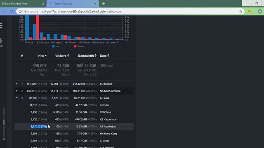The height and width of the screenshot is (148, 264).
Task: Close the PALabs Member Area tab
Action: click(x=43, y=4)
